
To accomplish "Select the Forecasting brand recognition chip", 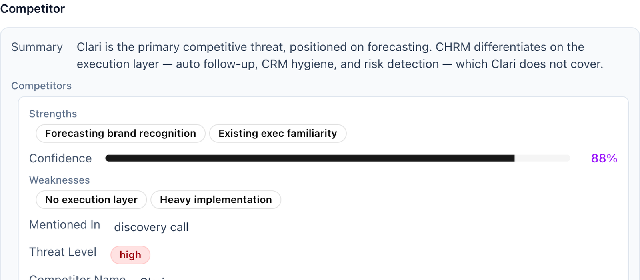I will pos(120,133).
